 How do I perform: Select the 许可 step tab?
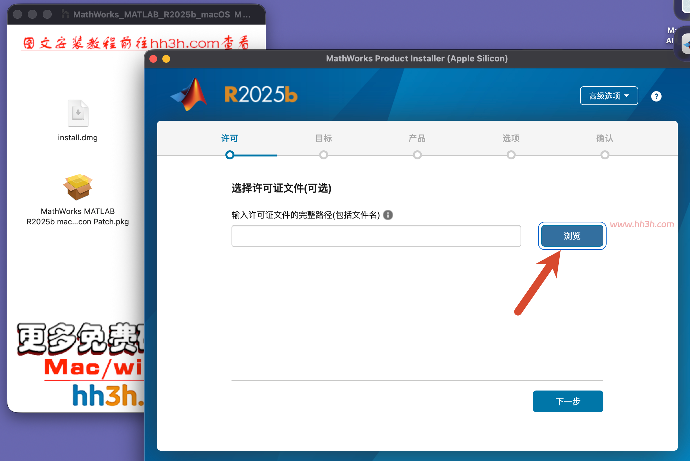230,138
